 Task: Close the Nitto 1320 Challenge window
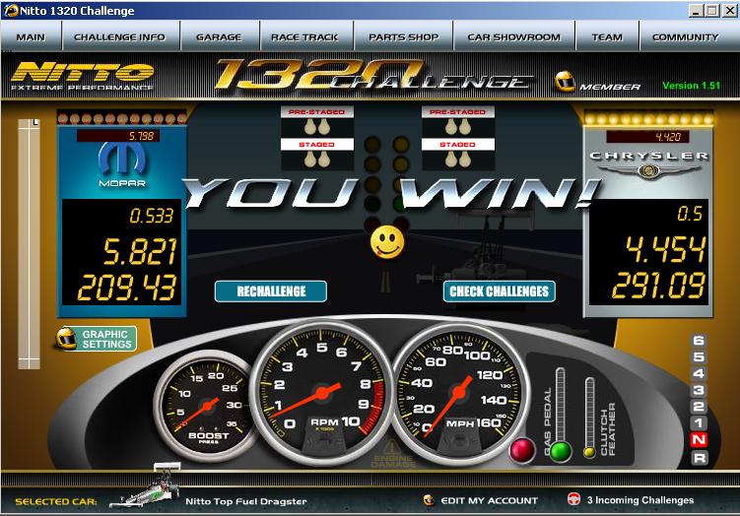(729, 11)
